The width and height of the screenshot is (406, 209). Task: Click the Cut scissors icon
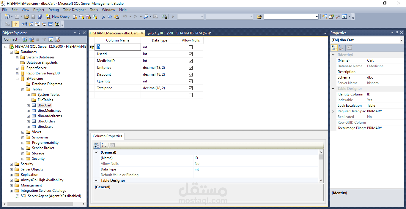(103, 17)
